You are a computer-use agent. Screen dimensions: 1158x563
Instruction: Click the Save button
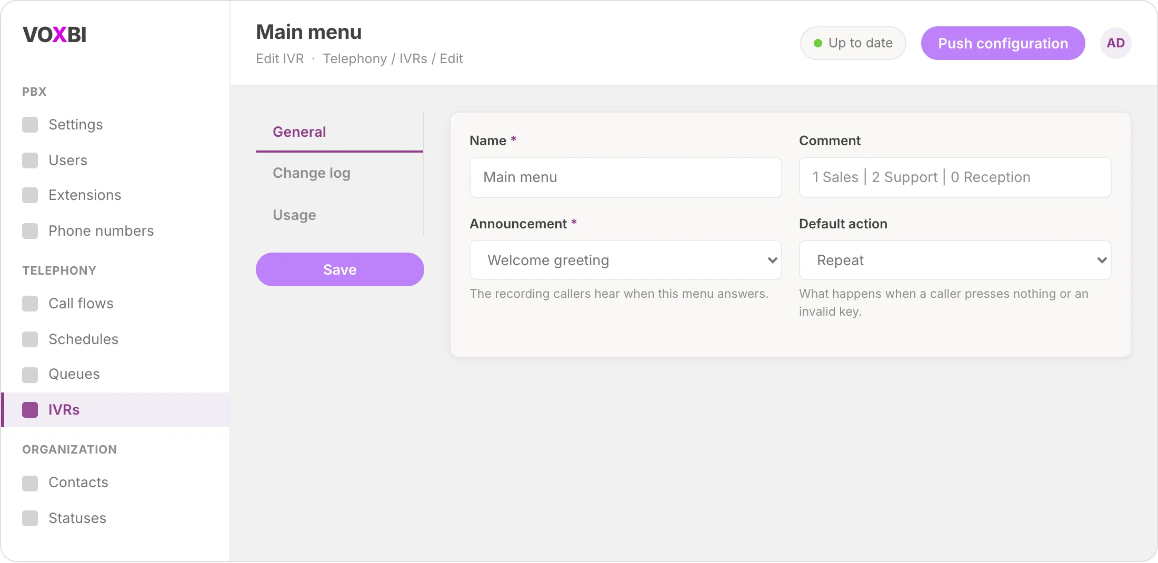[x=340, y=269]
